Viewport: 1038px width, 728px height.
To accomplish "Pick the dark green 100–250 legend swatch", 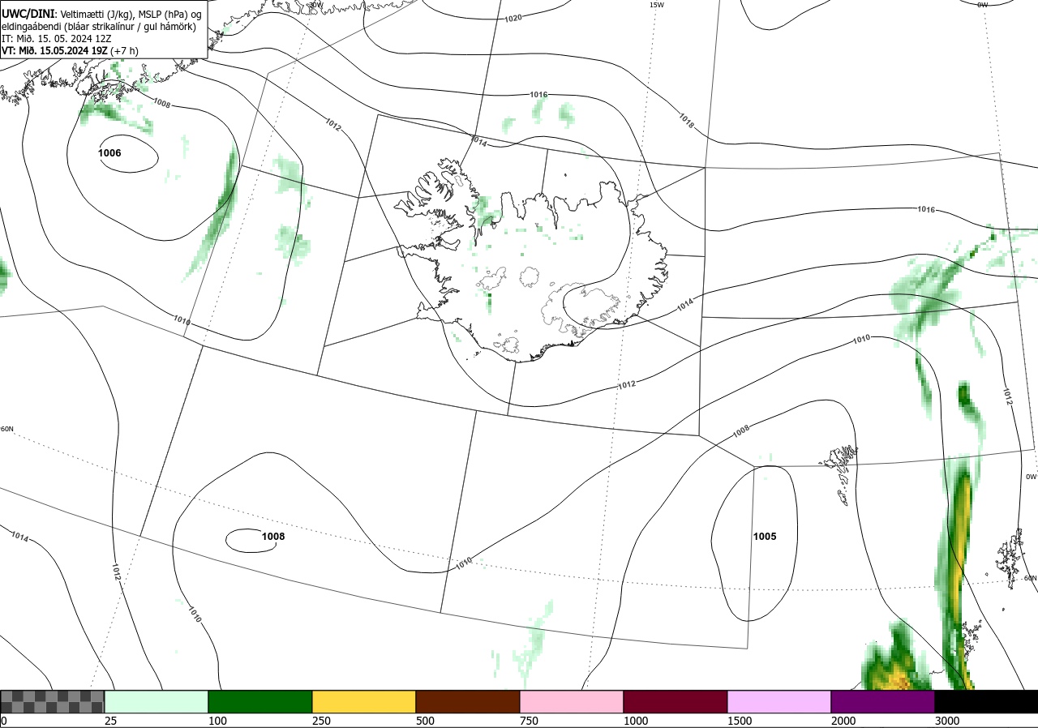I will click(x=260, y=701).
